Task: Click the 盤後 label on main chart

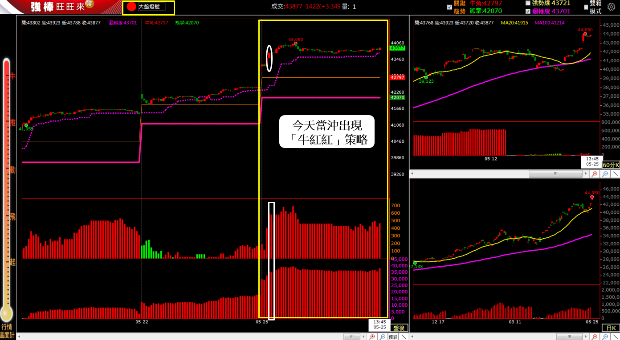Action: coord(399,328)
